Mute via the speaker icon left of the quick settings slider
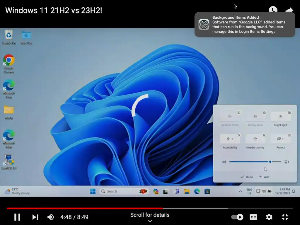 tap(224, 162)
